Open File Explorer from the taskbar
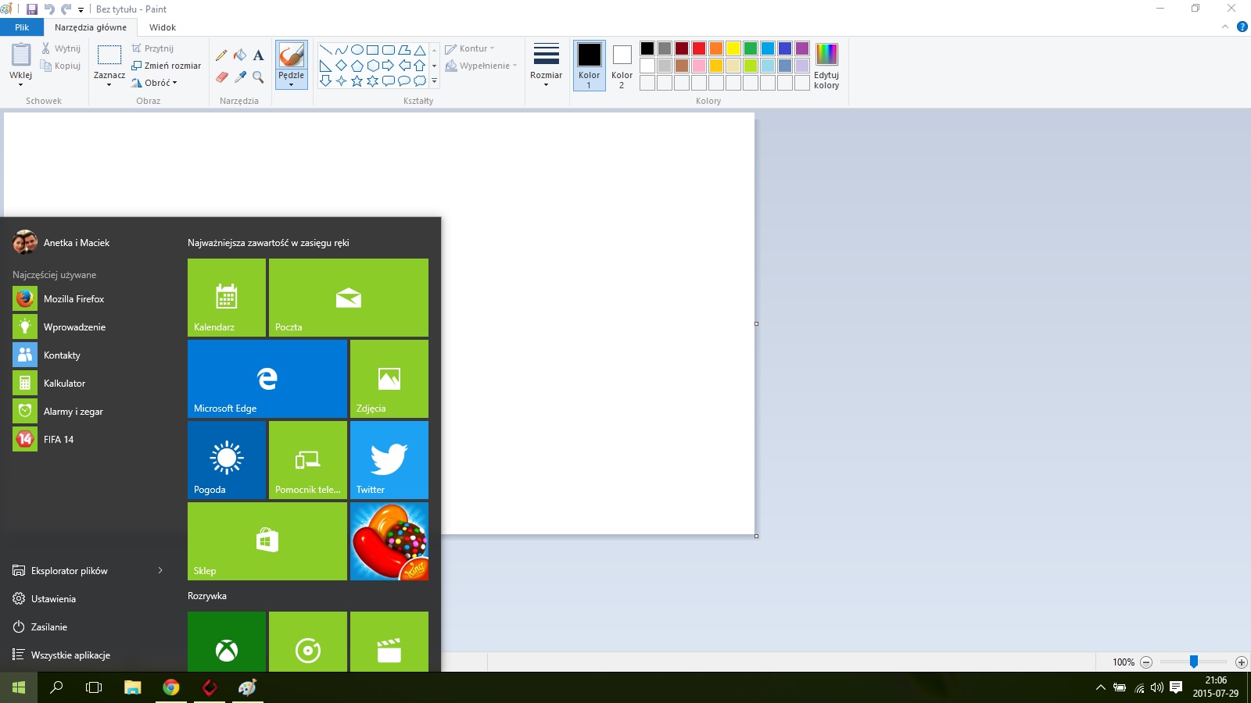This screenshot has height=703, width=1251. click(133, 687)
